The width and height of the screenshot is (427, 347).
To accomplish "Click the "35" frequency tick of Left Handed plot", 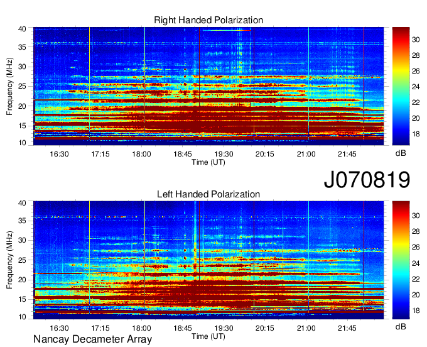I will point(22,221).
